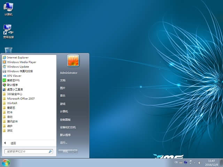The height and width of the screenshot is (167, 223).
Task: Open 宽带连接 desktop shortcut
Action: (x=8, y=31)
